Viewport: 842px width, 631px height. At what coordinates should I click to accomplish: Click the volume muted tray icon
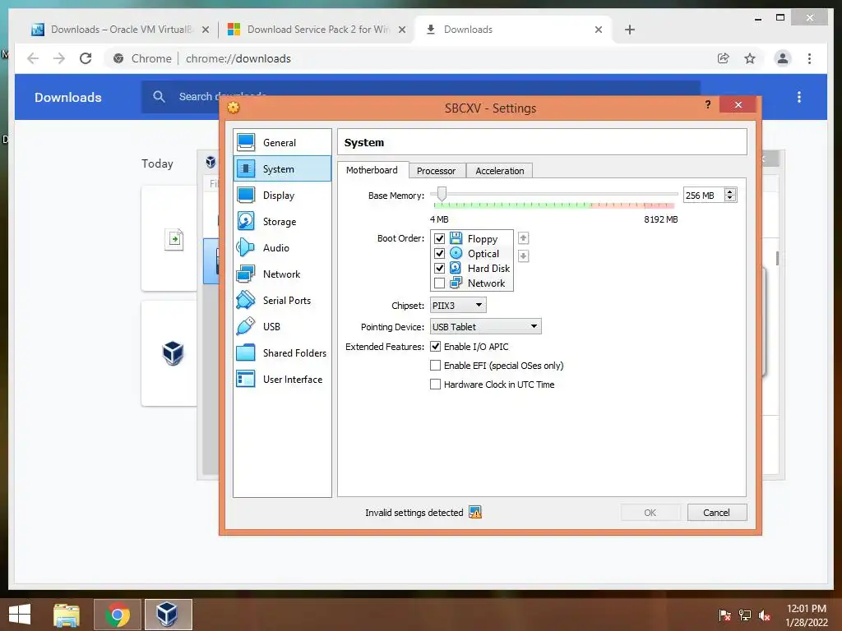[x=764, y=615]
